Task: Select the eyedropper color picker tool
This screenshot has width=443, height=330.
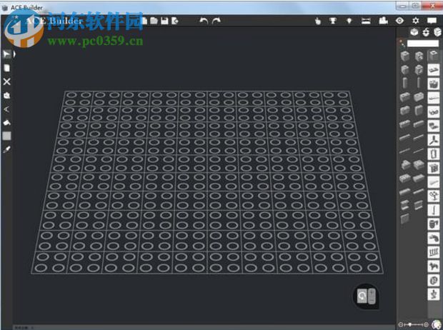Action: [x=6, y=149]
